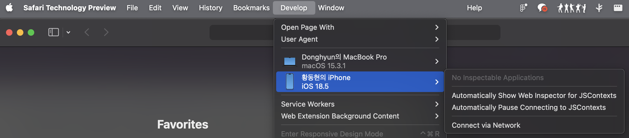Screen dimensions: 629x138
Task: Open the Safari Technology Preview menu
Action: [70, 8]
